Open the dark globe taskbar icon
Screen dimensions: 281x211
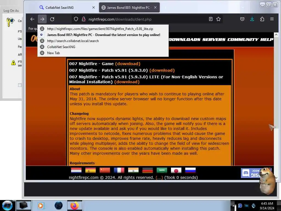[x=58, y=206]
